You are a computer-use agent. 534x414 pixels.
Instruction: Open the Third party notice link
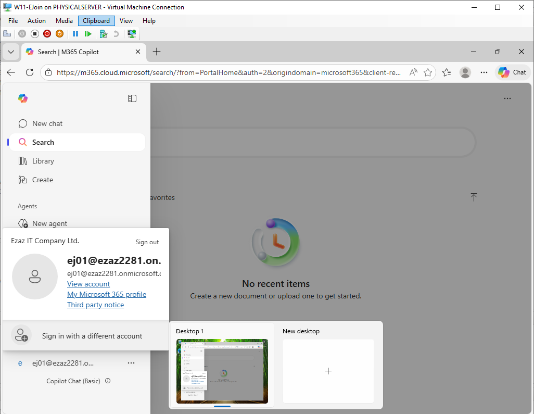[x=95, y=305]
